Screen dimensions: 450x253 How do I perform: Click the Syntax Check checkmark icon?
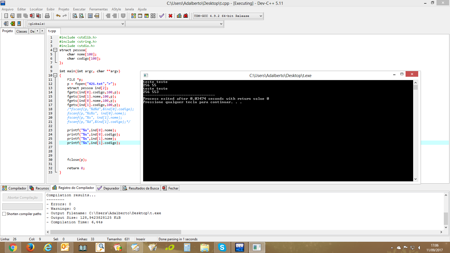[x=162, y=16]
